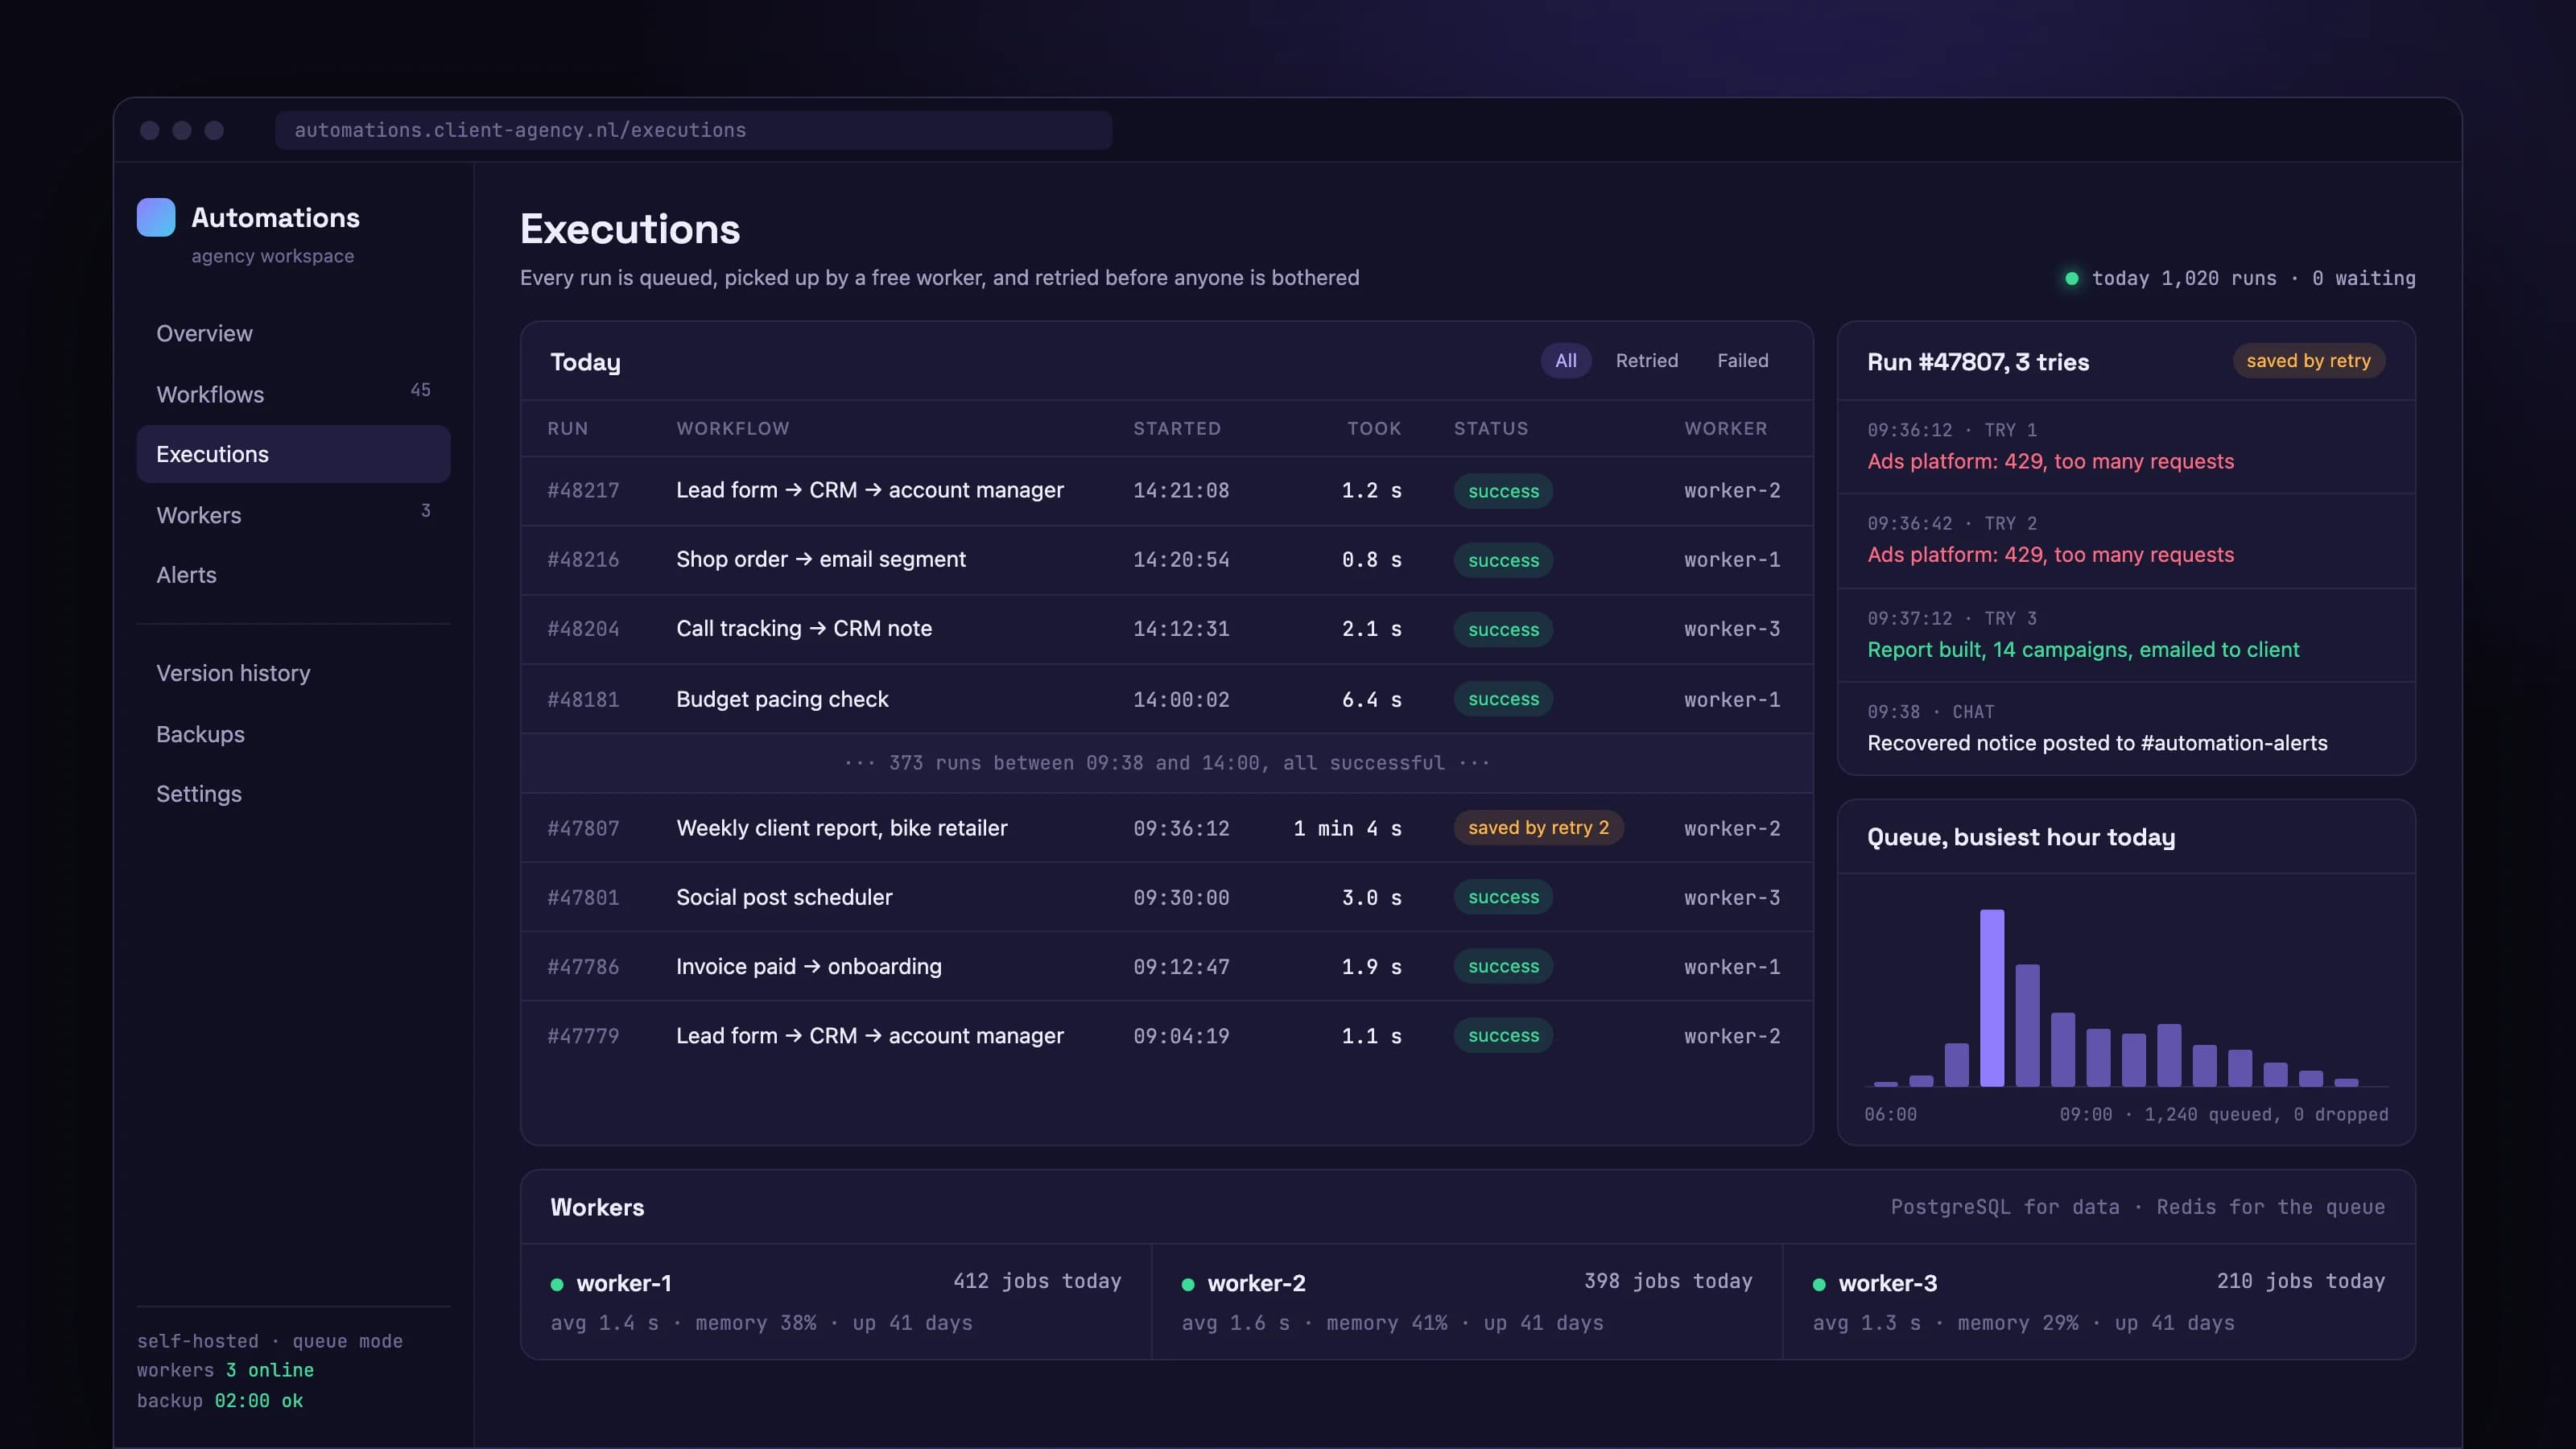Show only Failed runs
Screen dimensions: 2576x1449
click(x=1743, y=360)
